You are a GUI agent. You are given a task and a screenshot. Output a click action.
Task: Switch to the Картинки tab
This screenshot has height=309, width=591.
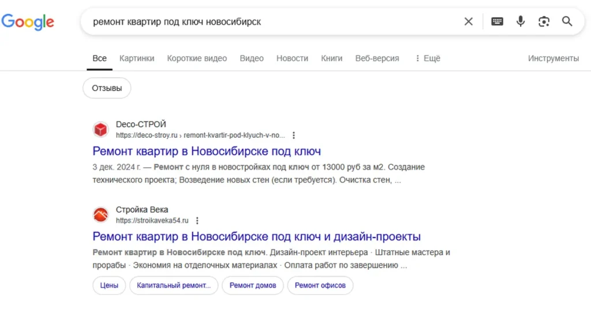click(x=137, y=58)
